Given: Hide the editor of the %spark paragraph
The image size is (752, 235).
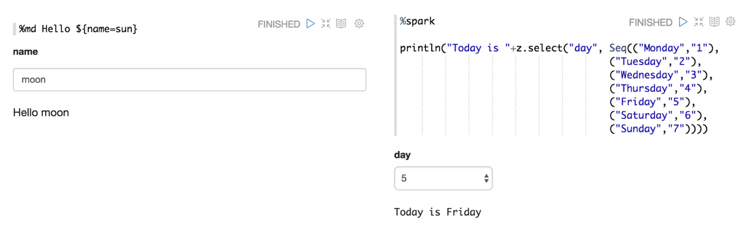Looking at the screenshot, I should (699, 22).
